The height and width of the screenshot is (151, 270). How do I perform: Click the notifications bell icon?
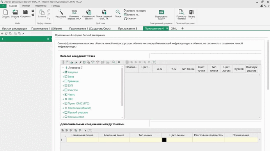pos(261,6)
